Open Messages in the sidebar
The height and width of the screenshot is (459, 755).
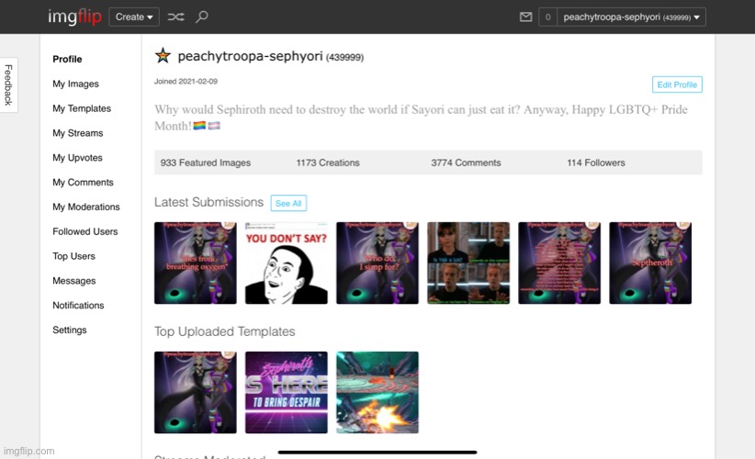74,281
